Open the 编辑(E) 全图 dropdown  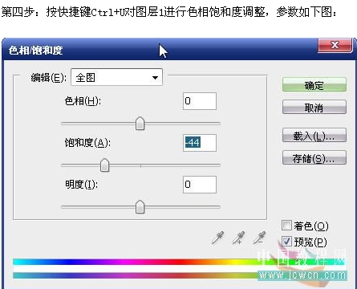point(116,77)
